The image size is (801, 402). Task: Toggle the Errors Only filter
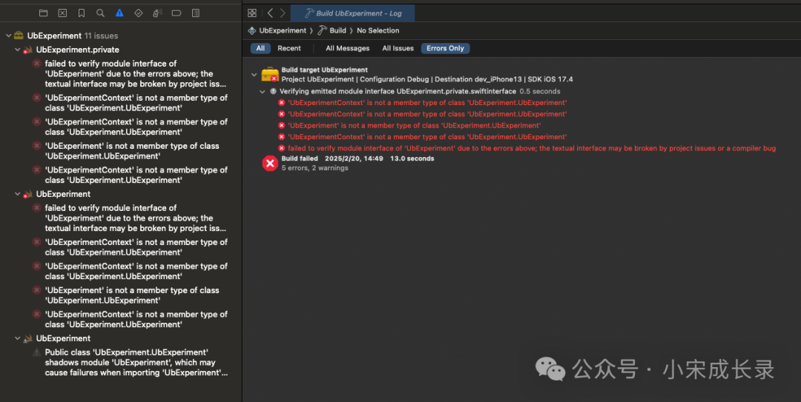click(x=445, y=48)
